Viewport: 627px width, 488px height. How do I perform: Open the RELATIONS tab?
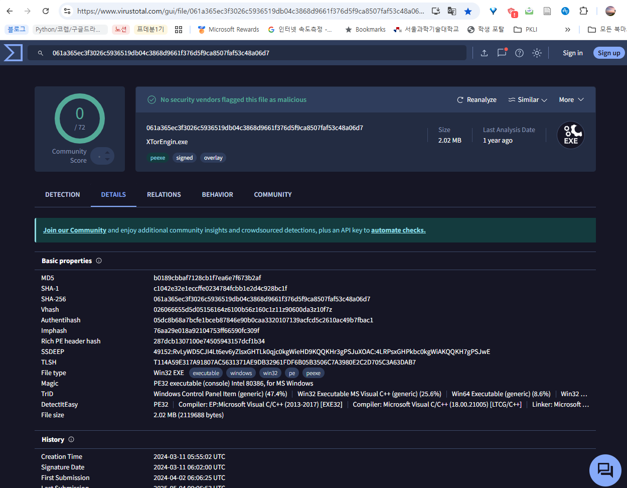[x=164, y=194]
